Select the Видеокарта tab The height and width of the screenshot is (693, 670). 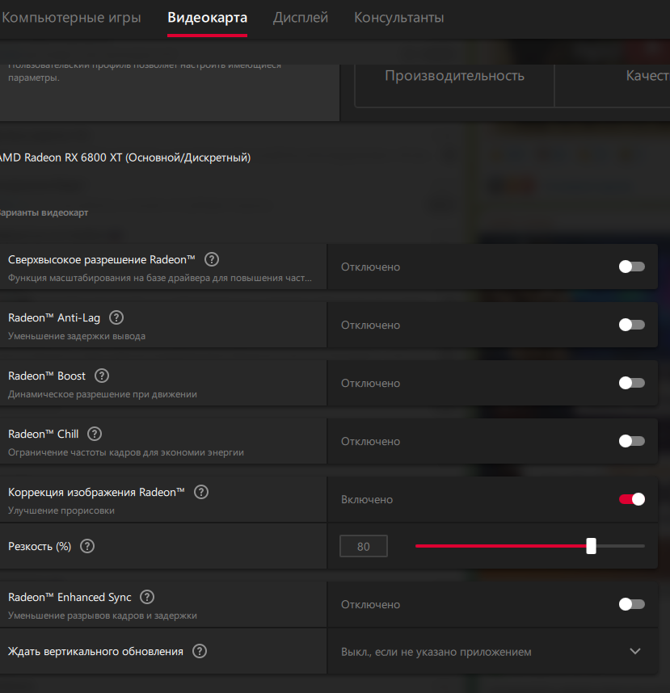(207, 18)
